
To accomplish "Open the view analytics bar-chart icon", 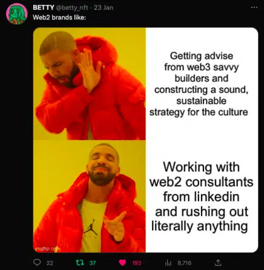I will click(x=168, y=263).
